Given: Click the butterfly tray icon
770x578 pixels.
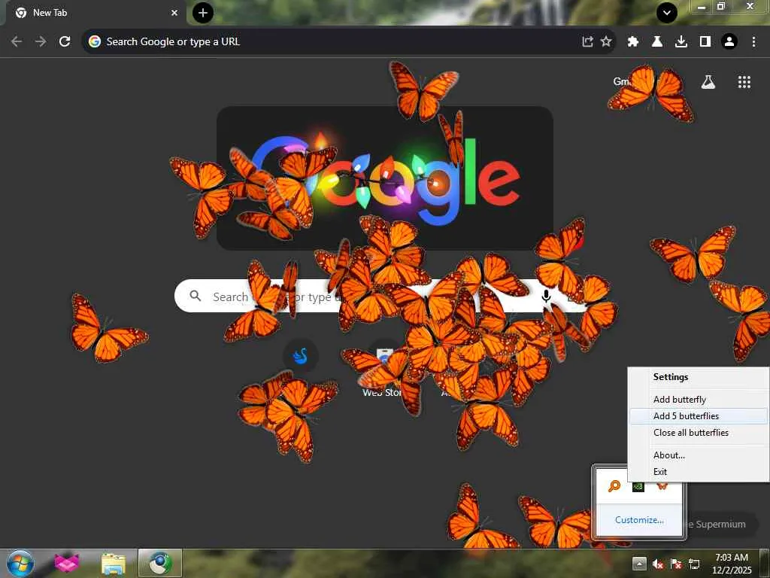Looking at the screenshot, I should click(662, 486).
